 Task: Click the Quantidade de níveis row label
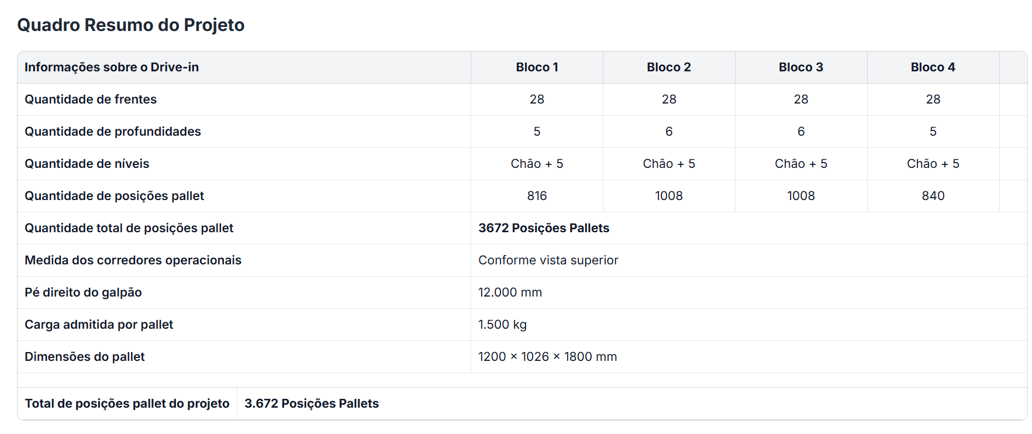(87, 164)
